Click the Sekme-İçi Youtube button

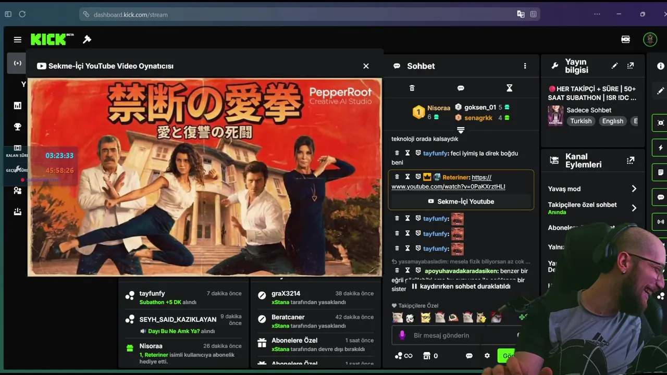pyautogui.click(x=461, y=202)
